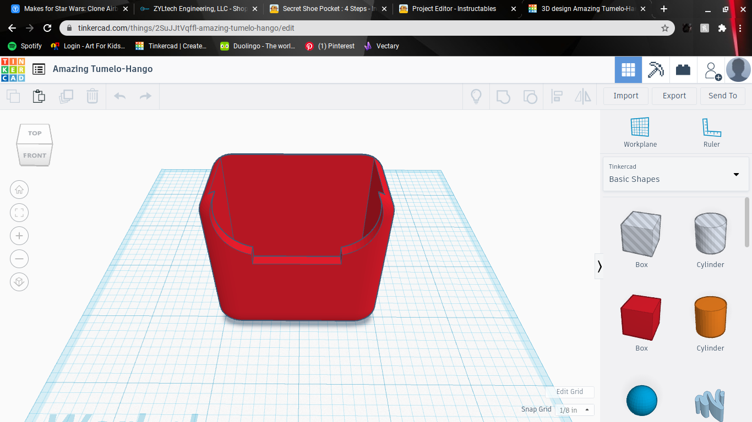Click the Flip mirror tool

coord(583,96)
